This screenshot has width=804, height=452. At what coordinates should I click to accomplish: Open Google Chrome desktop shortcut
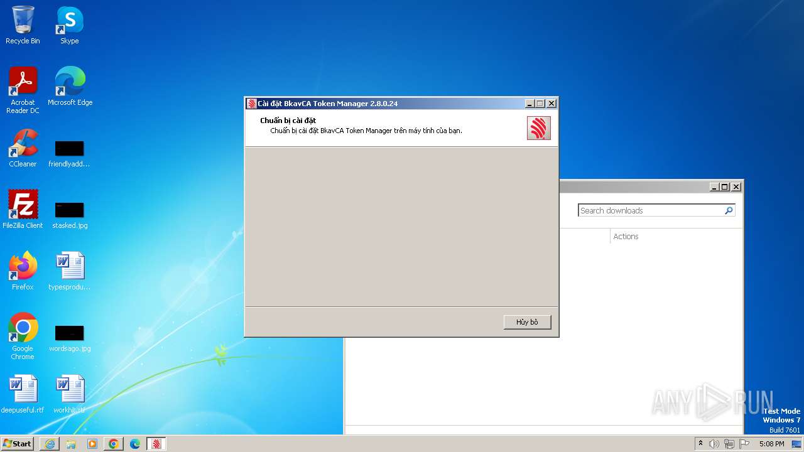pos(23,336)
